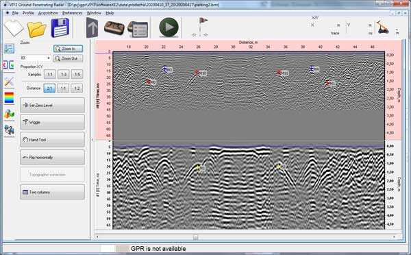411x255 pixels.
Task: Select Distance proportion 1:2
Action: coord(77,88)
